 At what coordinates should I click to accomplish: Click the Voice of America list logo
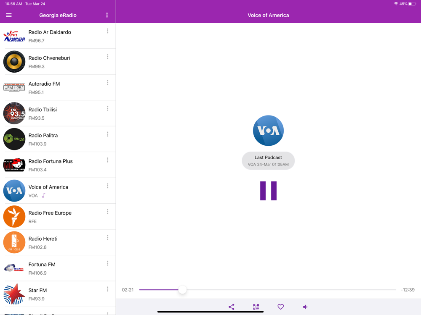(14, 191)
